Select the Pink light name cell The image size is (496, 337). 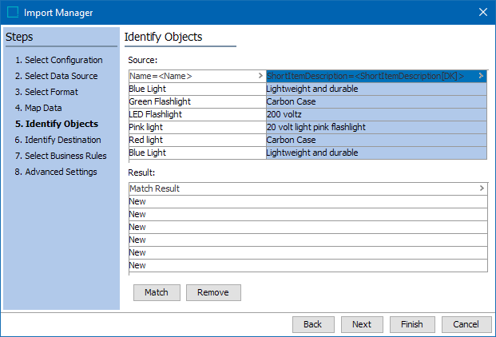pos(197,128)
